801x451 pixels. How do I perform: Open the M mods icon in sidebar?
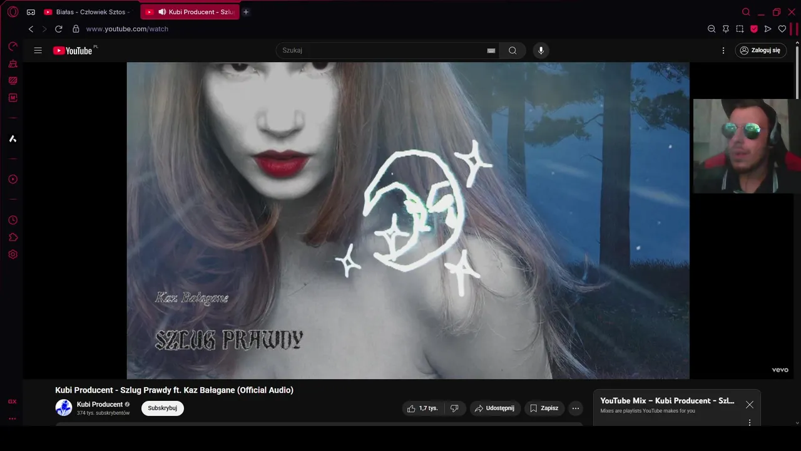pyautogui.click(x=13, y=98)
